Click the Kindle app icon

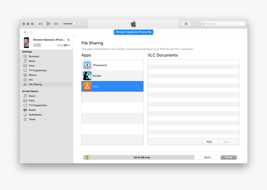87,76
